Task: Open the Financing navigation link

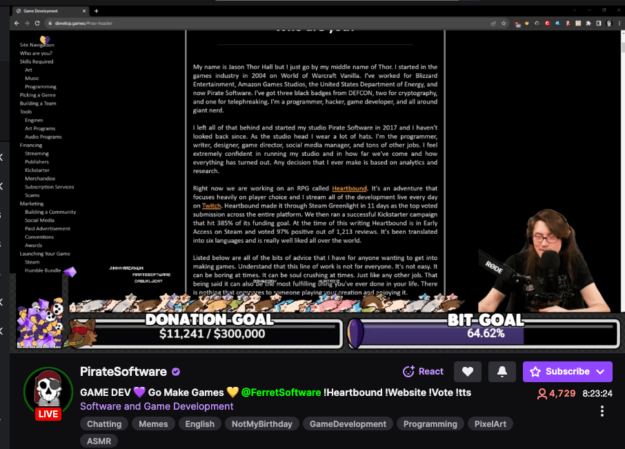Action: coord(30,146)
